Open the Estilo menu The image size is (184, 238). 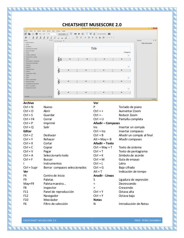click(53, 31)
